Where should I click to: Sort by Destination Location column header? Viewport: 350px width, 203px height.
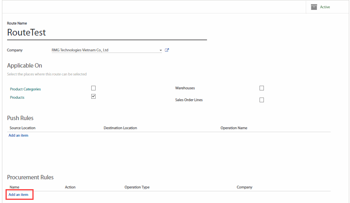[120, 128]
